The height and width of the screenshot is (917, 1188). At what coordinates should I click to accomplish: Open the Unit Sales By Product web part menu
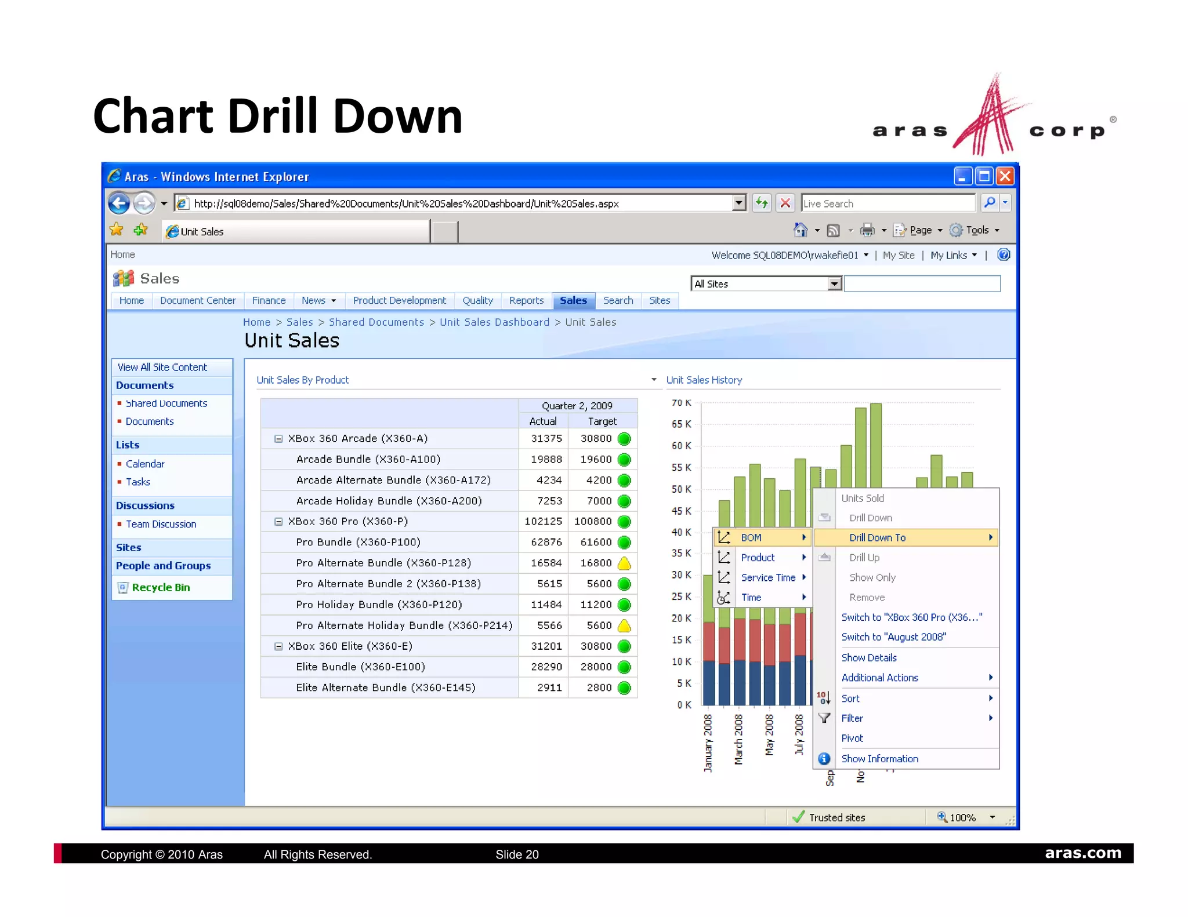click(x=654, y=380)
